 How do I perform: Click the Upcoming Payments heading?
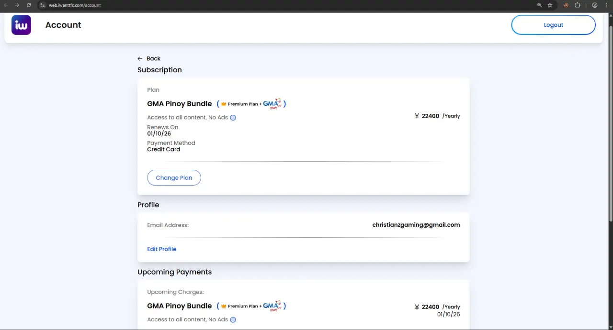(174, 272)
